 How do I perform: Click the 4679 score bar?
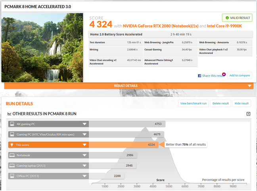[x=127, y=134]
